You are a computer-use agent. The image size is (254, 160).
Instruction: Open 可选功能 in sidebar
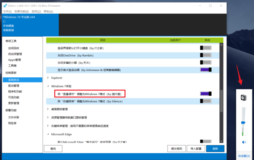(14, 97)
